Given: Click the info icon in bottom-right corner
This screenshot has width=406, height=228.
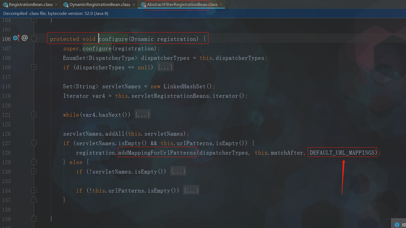Looking at the screenshot, I should 397,225.
